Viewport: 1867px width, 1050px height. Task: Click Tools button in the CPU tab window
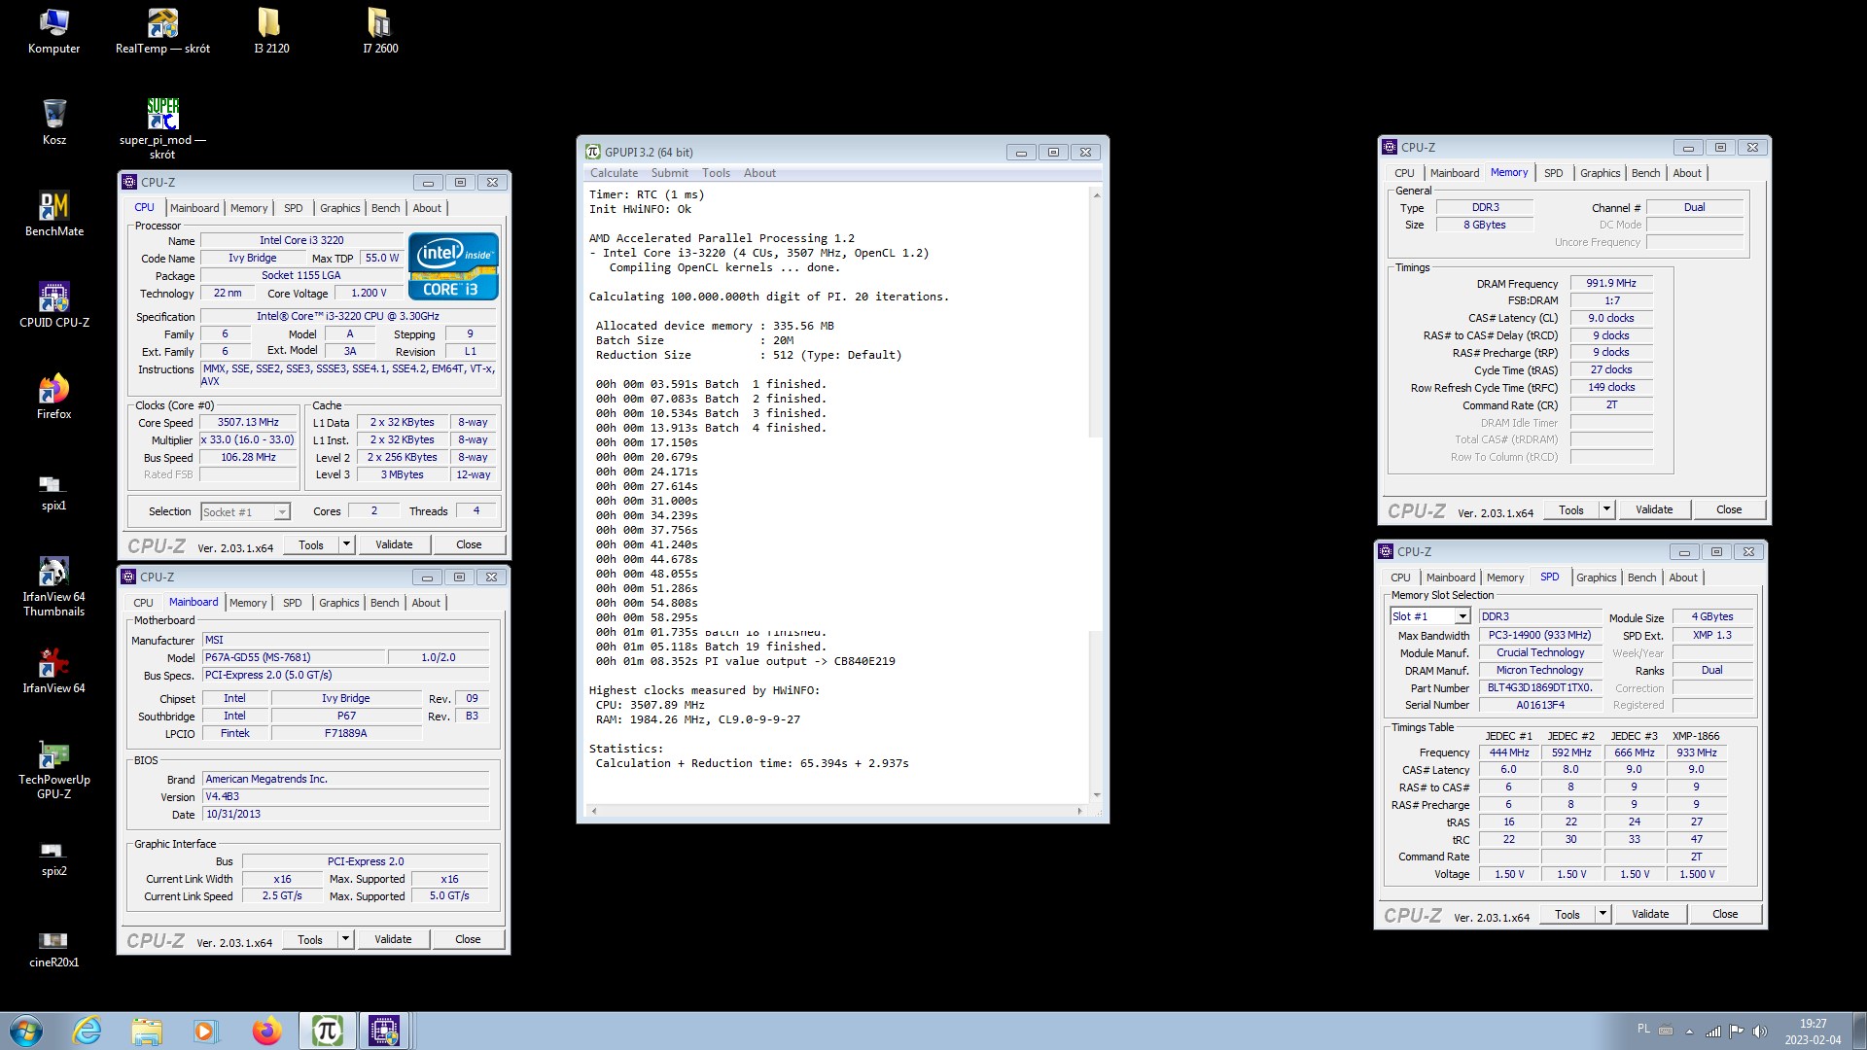pyautogui.click(x=311, y=544)
